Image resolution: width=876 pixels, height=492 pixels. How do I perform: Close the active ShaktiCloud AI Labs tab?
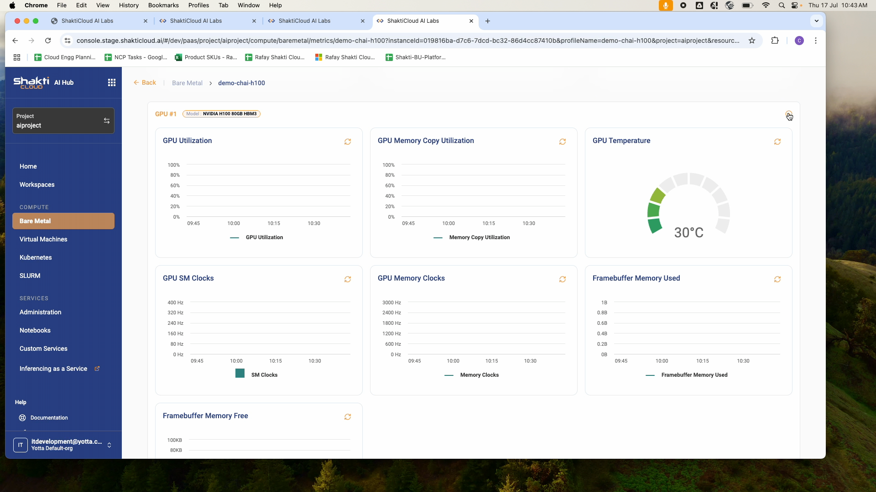[471, 21]
